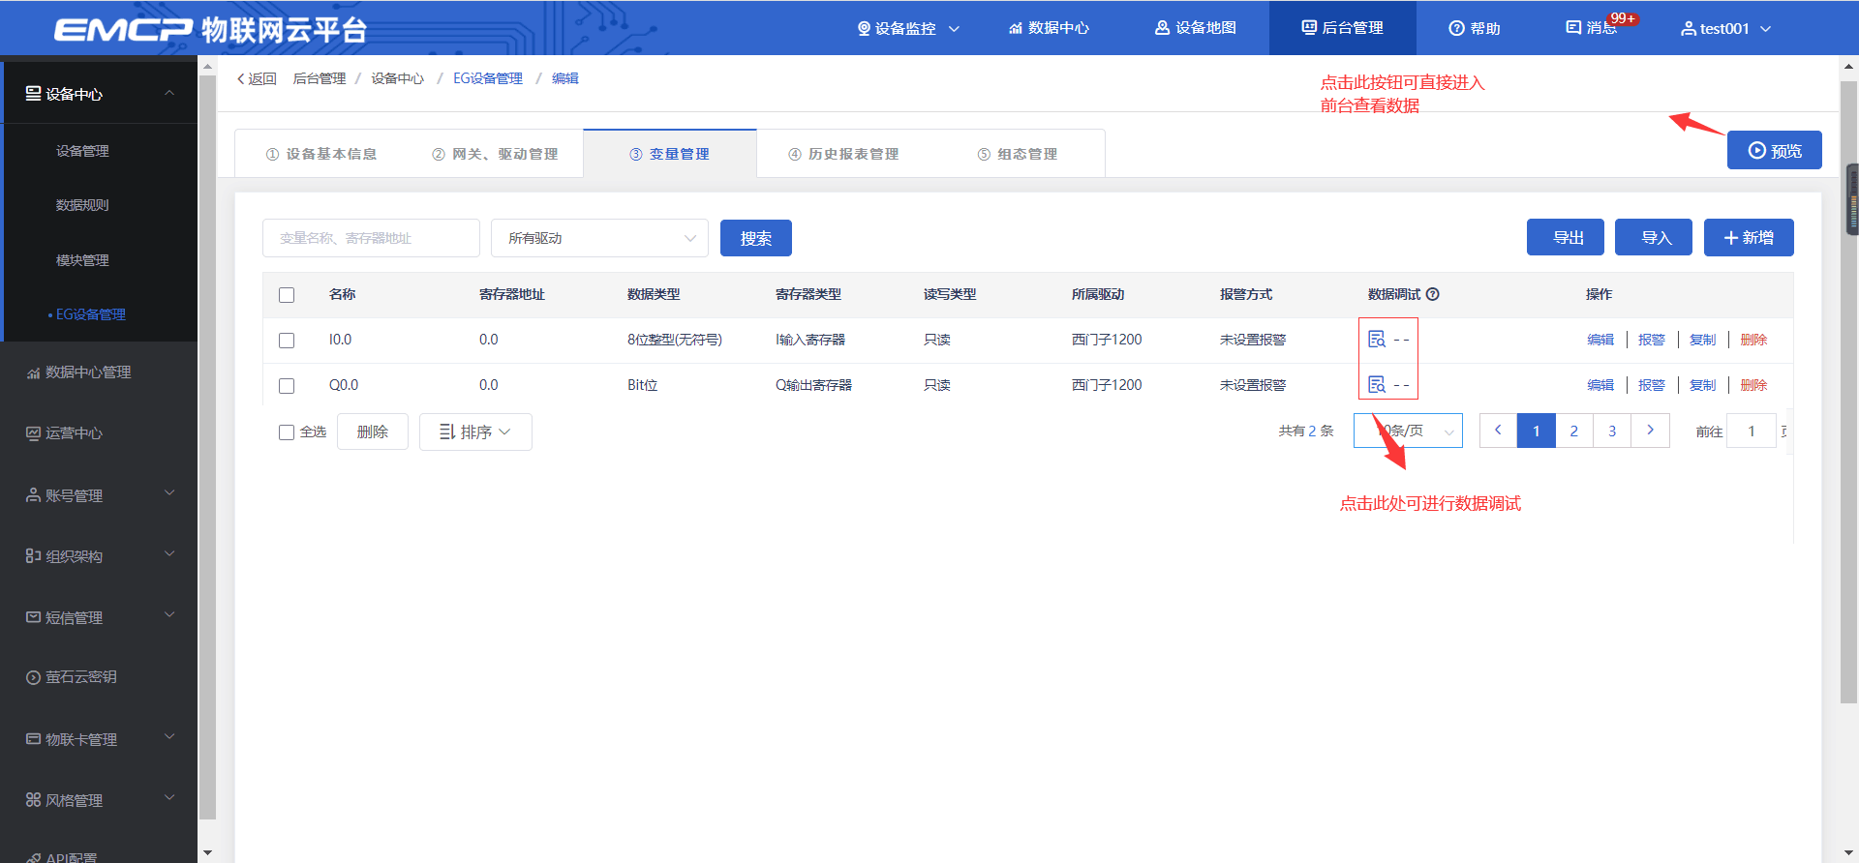Open the 条/页 page size dropdown
Viewport: 1859px width, 863px height.
pos(1408,431)
